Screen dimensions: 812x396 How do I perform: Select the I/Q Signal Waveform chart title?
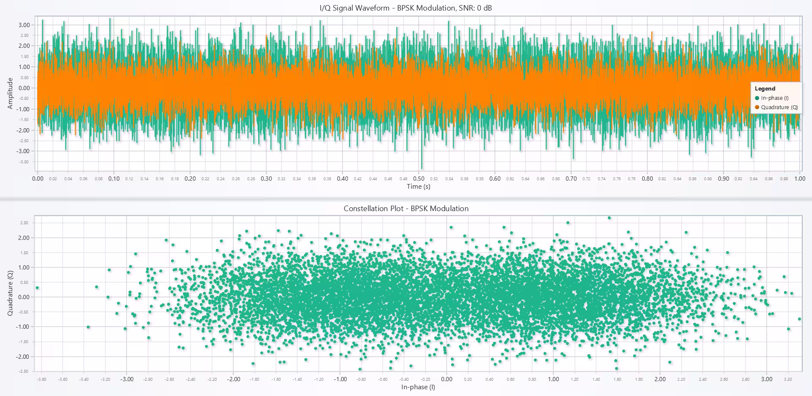click(x=406, y=8)
